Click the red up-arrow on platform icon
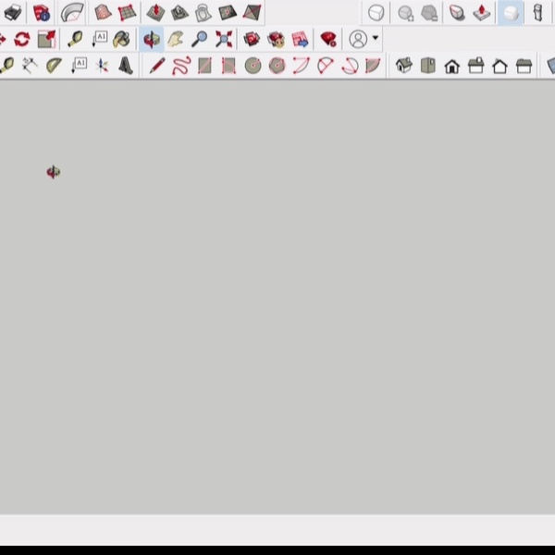This screenshot has width=555, height=555. coord(481,13)
